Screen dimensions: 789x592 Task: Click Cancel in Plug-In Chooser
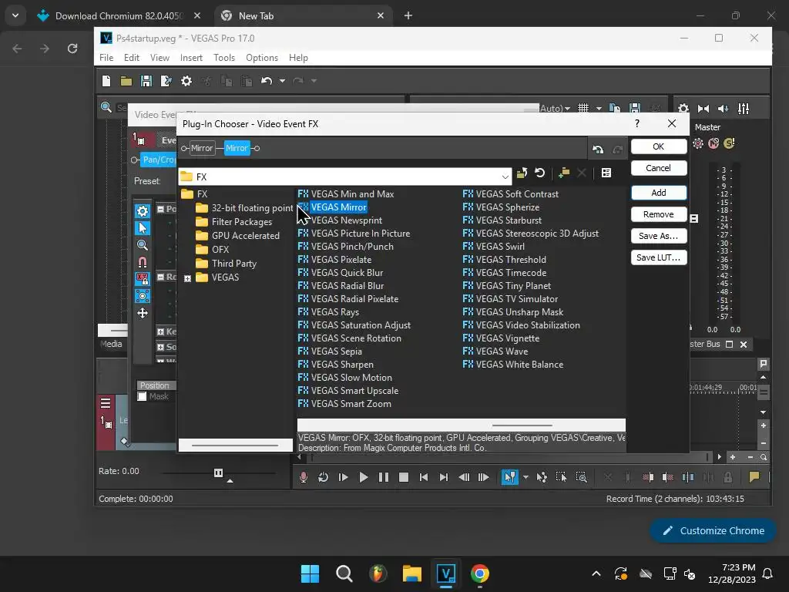[x=658, y=168]
